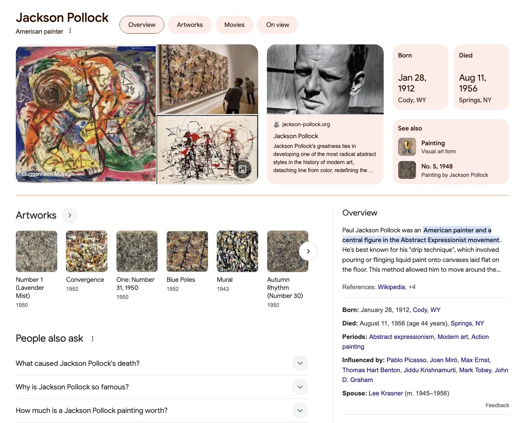Image resolution: width=521 pixels, height=423 pixels.
Task: Open the Mark Tobey link
Action: 475,370
